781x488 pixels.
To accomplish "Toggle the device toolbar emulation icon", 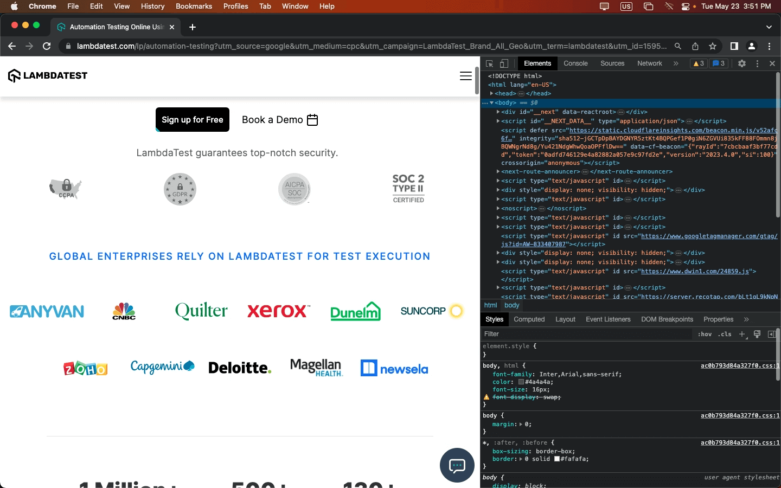I will (503, 63).
